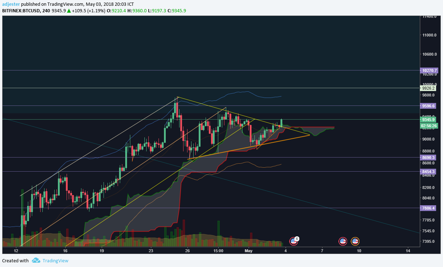The image size is (443, 267).
Task: Open the TradingView link in the footer
Action: [x=55, y=260]
